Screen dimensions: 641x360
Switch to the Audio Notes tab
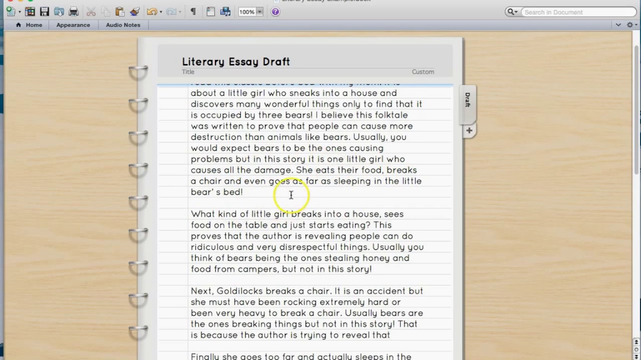pos(123,25)
